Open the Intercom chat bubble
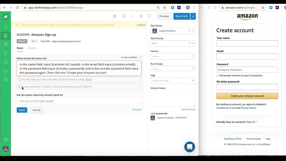The height and width of the screenshot is (161, 286). point(189,147)
